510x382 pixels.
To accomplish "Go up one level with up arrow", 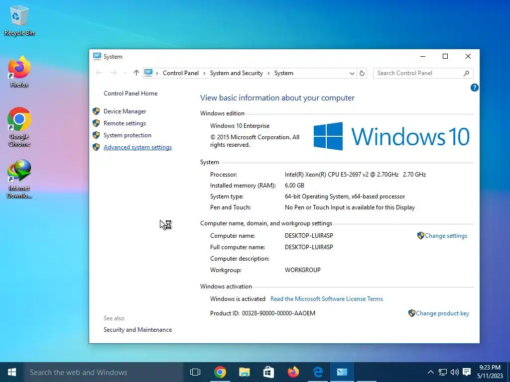I will coord(136,73).
